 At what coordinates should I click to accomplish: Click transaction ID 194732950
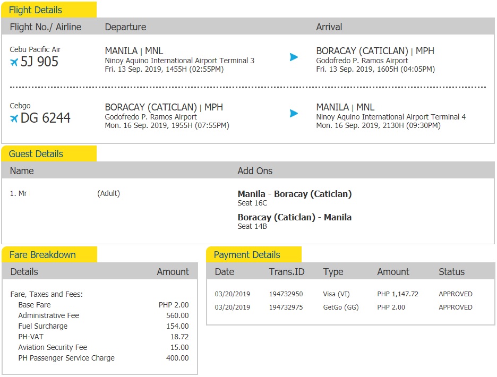pyautogui.click(x=286, y=294)
